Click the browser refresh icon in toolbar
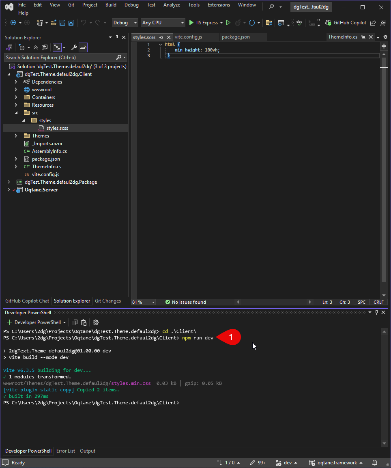 [252, 23]
